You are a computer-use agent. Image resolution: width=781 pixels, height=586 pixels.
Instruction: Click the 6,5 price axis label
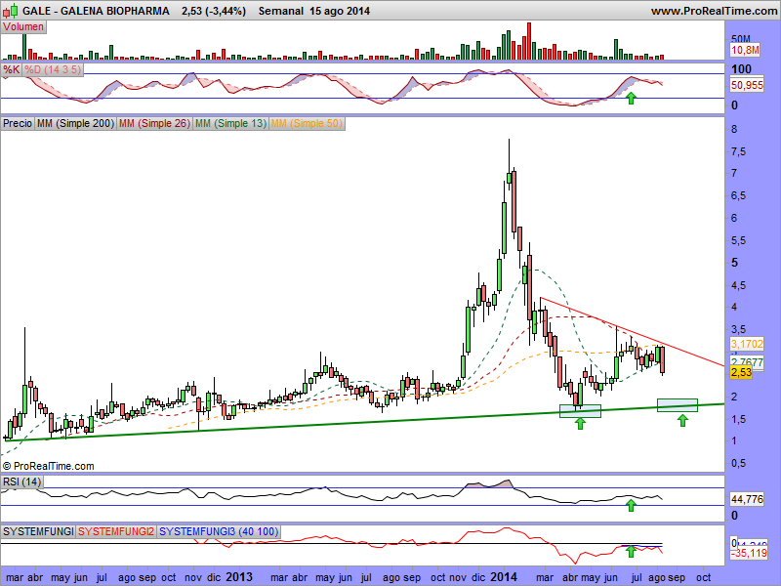pos(738,196)
